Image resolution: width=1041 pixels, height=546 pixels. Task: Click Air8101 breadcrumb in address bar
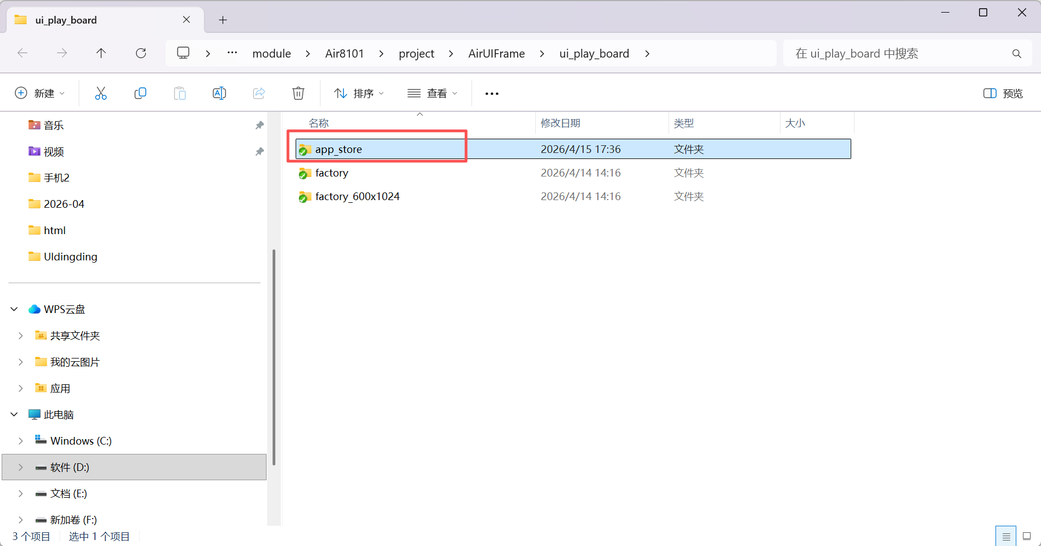coord(344,54)
